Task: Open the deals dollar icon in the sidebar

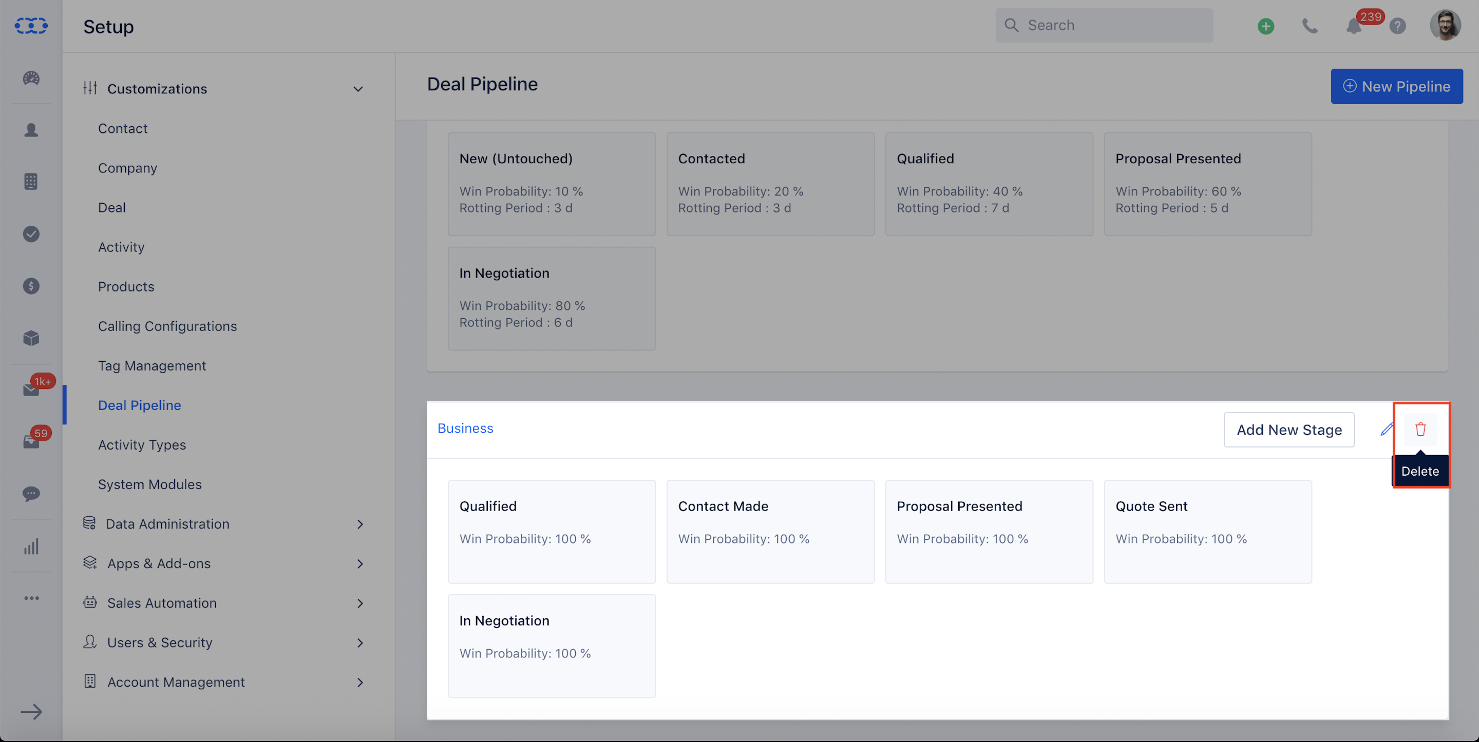Action: 31,286
